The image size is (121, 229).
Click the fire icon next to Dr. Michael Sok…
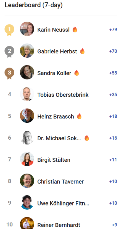point(87,138)
